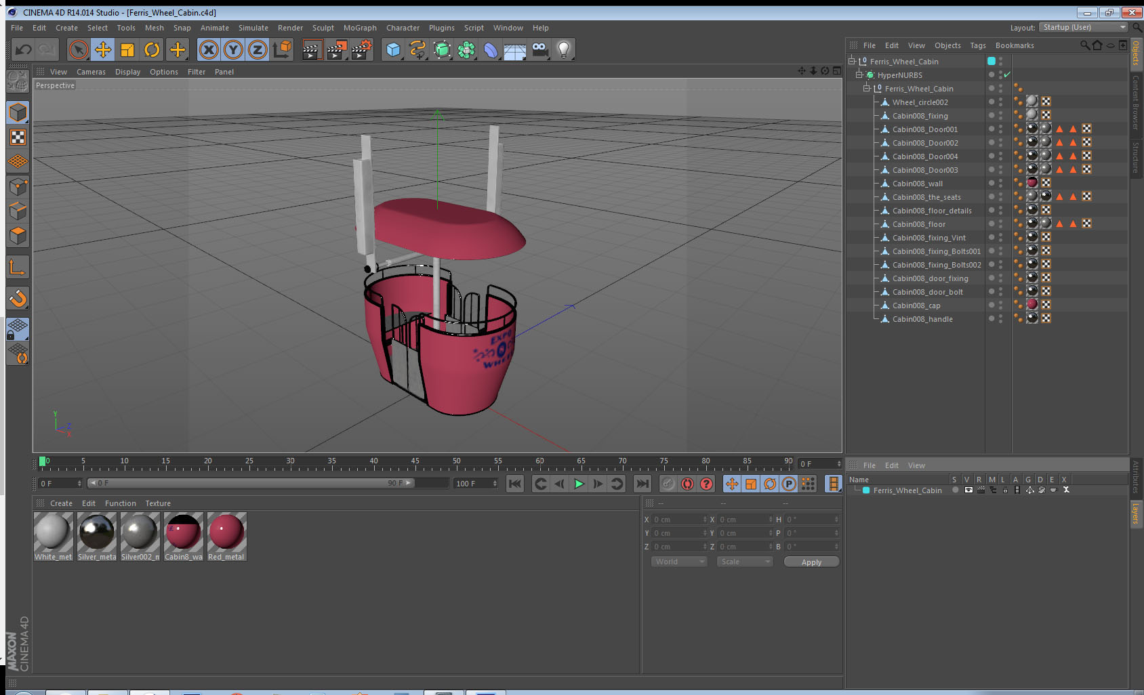Collapse the HyperNURBS object
The width and height of the screenshot is (1144, 695).
(859, 75)
